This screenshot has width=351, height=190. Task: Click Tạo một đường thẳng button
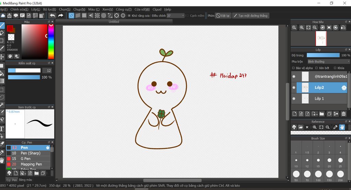tap(251, 16)
